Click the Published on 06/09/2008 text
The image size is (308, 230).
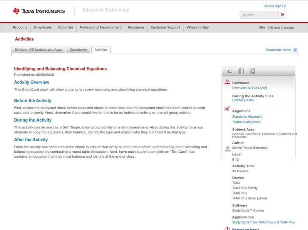pyautogui.click(x=34, y=75)
